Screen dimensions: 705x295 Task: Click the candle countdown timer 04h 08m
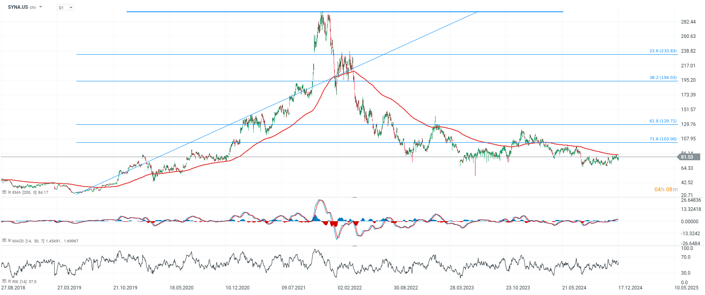[666, 189]
